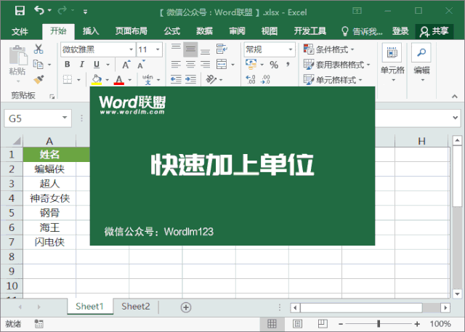
Task: Click the phonetic guide wén icon
Action: [x=147, y=79]
